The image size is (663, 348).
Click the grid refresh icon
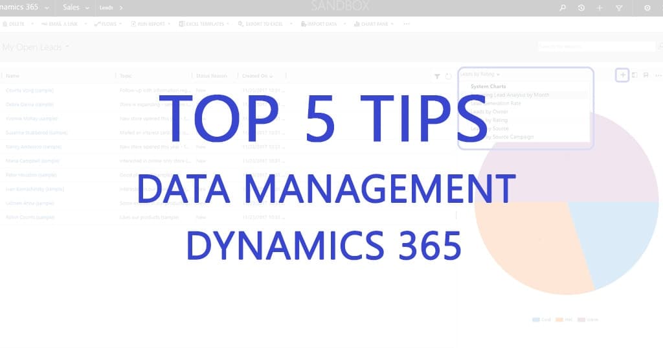click(x=448, y=76)
